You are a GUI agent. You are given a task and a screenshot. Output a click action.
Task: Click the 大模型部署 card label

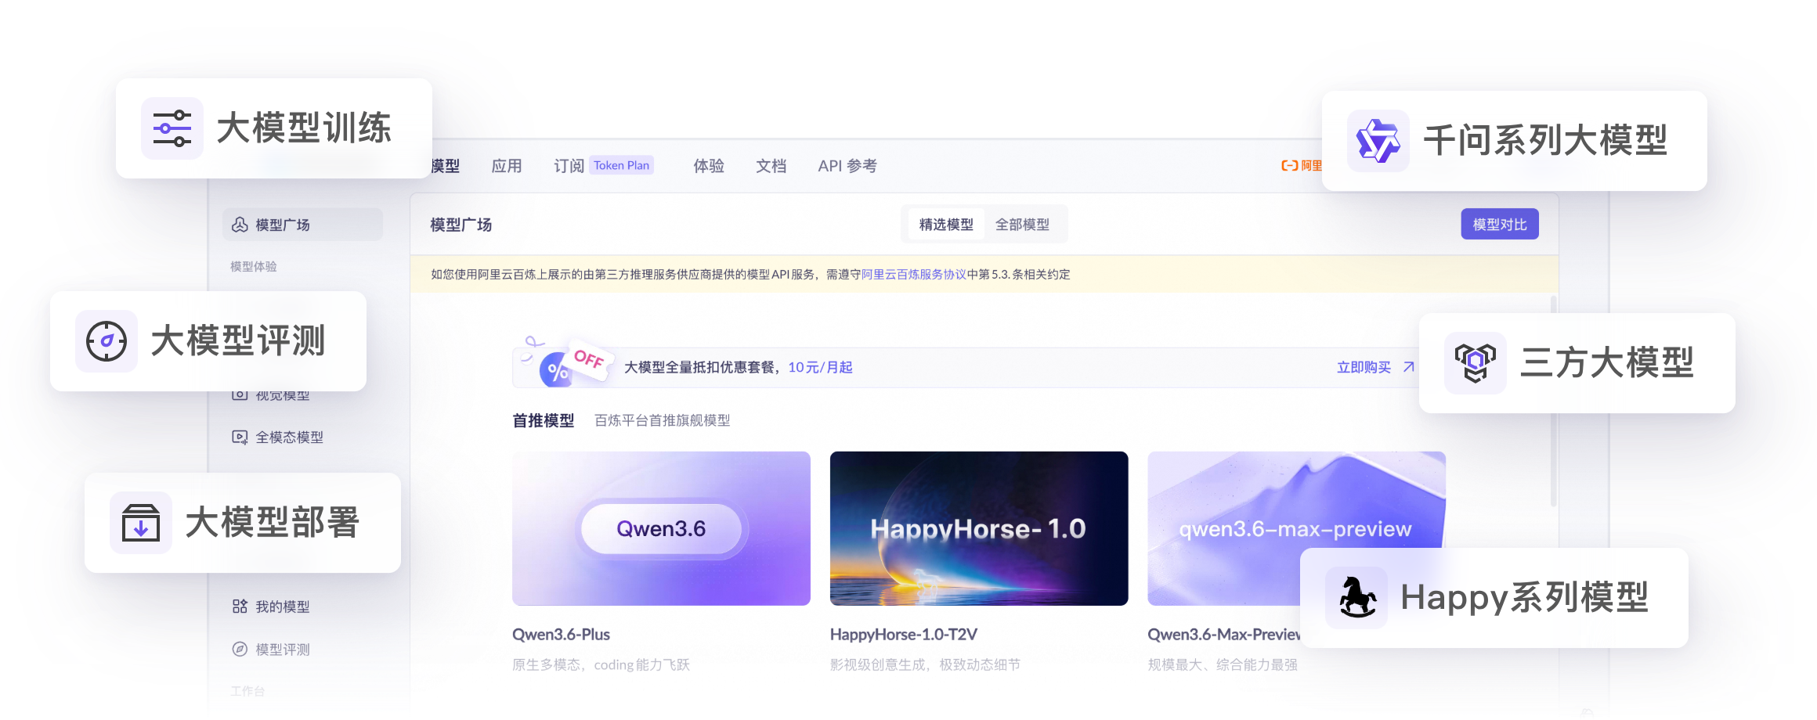click(x=273, y=523)
